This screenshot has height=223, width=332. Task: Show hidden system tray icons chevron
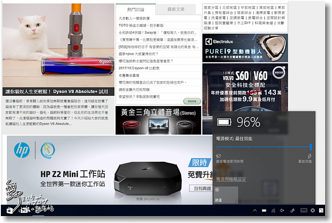[x=255, y=210]
